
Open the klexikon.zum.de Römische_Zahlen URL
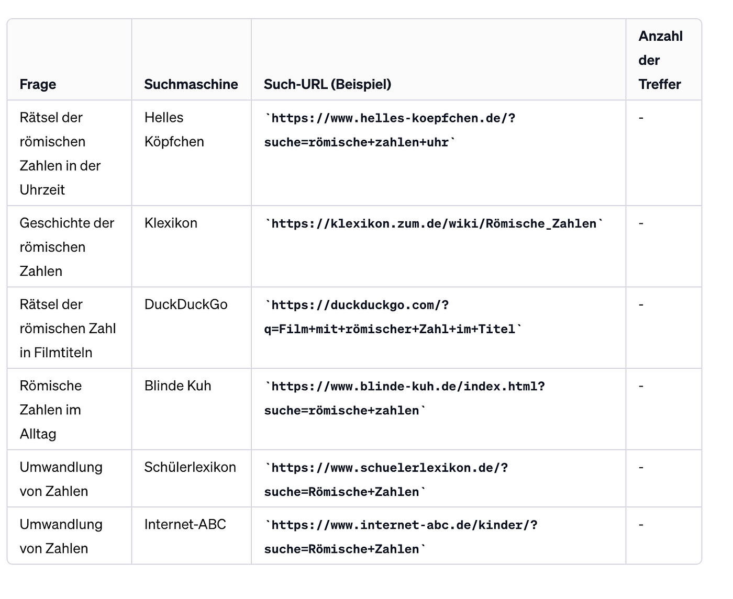coord(434,224)
